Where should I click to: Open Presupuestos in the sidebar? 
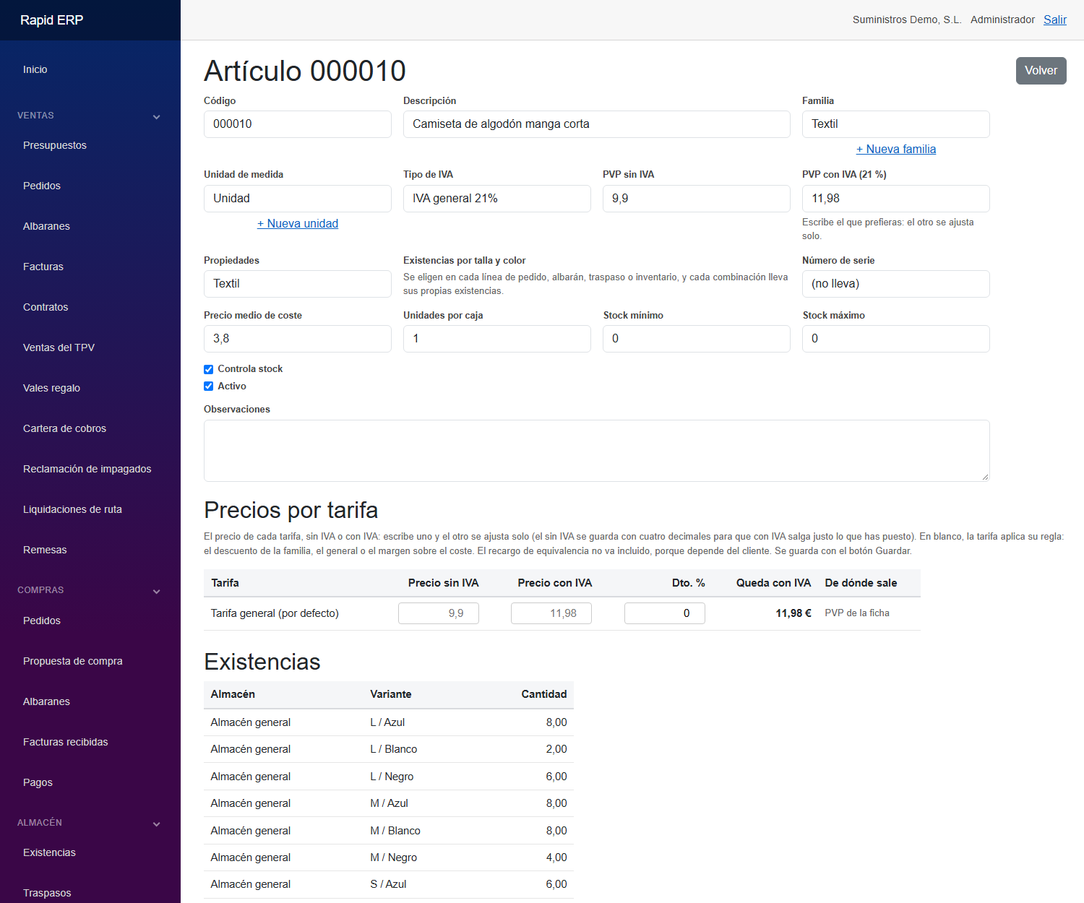[55, 145]
